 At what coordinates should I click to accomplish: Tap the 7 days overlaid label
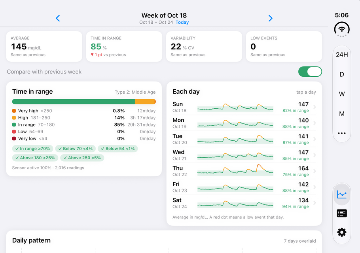300,241
